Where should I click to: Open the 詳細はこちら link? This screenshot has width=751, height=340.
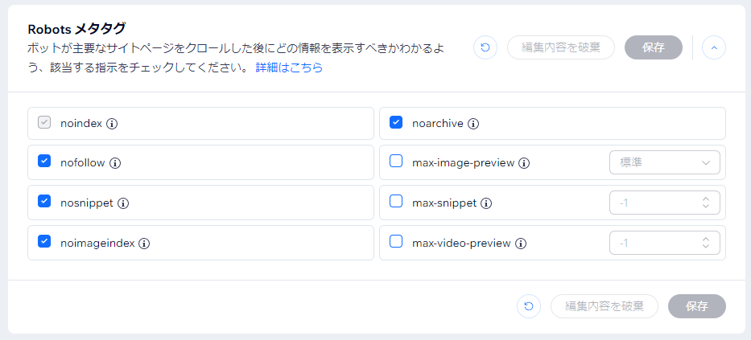tap(289, 68)
